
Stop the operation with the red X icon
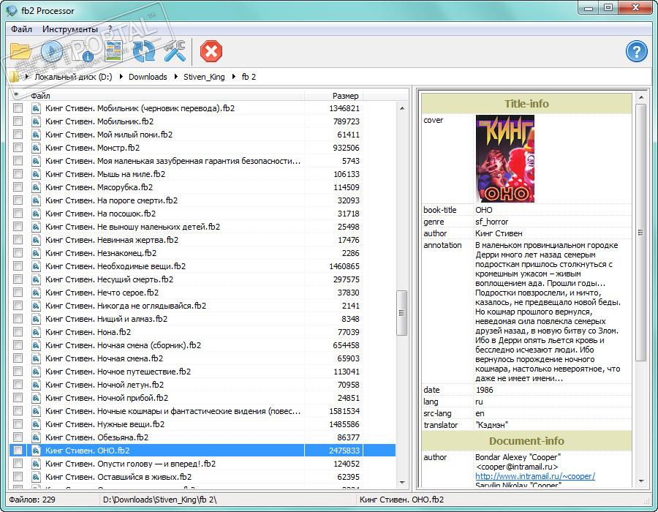[211, 52]
